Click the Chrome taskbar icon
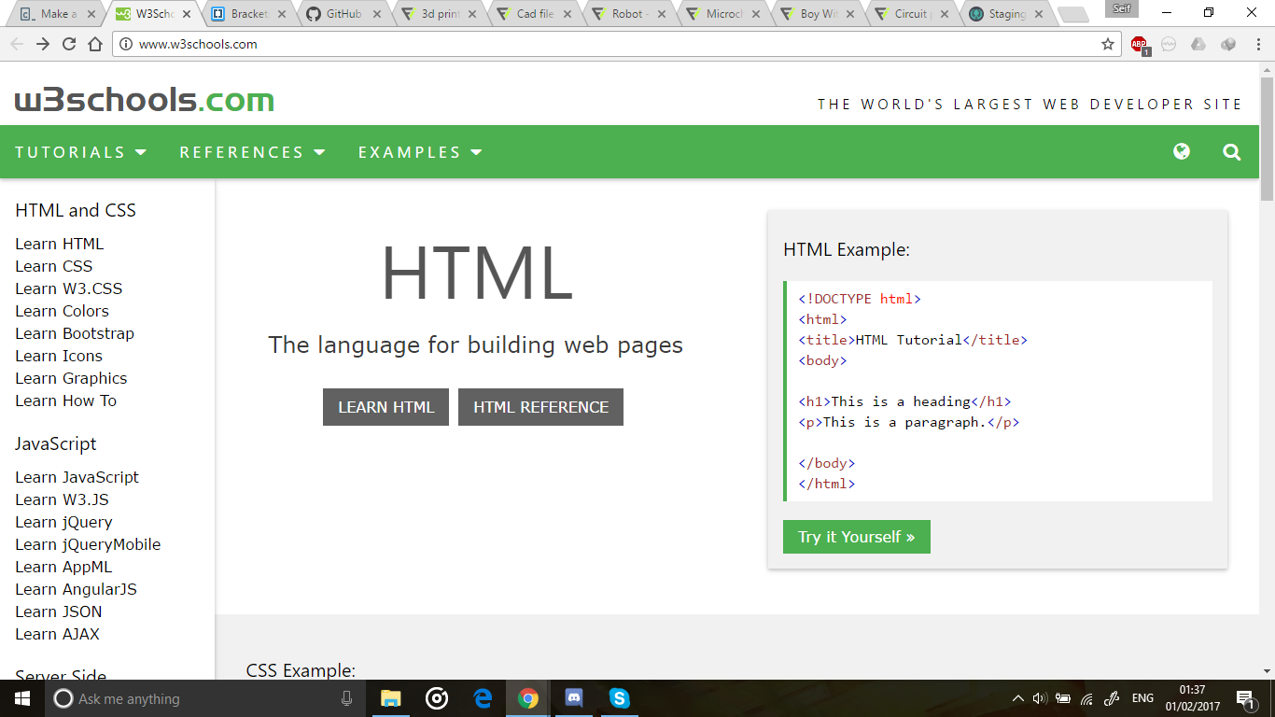 [528, 698]
